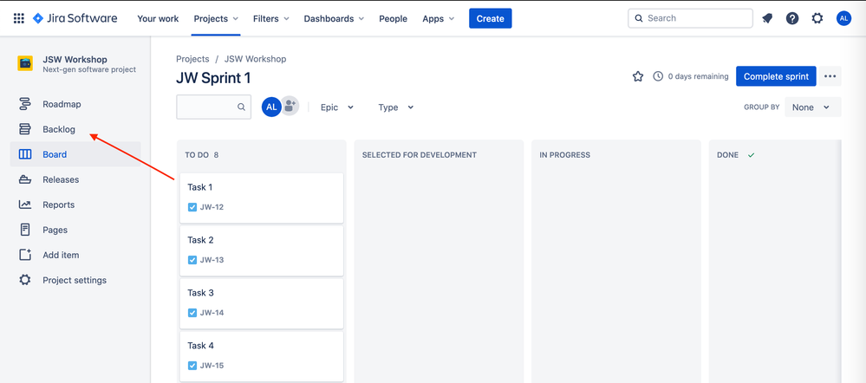Click the Backlog icon in sidebar
866x383 pixels.
click(x=25, y=129)
